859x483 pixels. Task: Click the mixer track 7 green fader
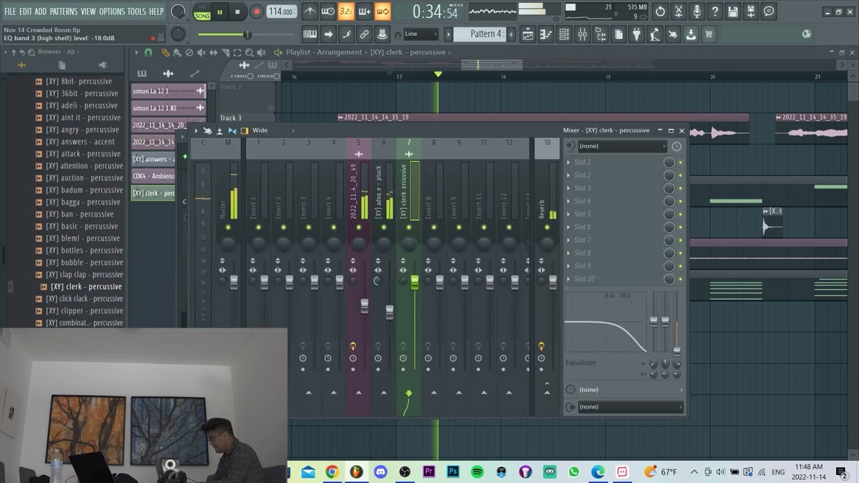[415, 282]
